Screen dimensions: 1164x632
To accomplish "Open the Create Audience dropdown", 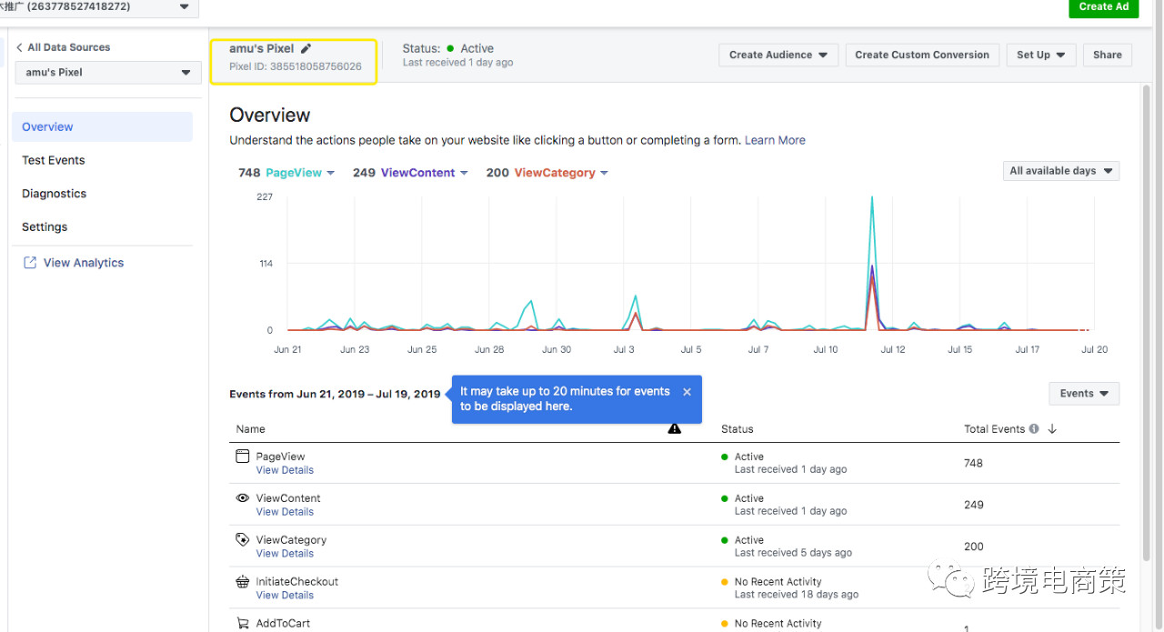I will (778, 55).
